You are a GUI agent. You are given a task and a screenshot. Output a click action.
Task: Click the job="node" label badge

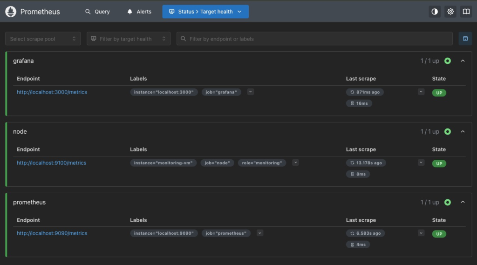(x=217, y=163)
